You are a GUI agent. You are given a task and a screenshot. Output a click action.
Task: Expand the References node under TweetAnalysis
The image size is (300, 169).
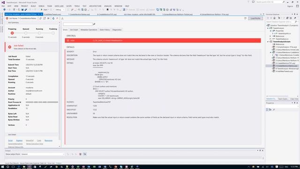(270, 36)
